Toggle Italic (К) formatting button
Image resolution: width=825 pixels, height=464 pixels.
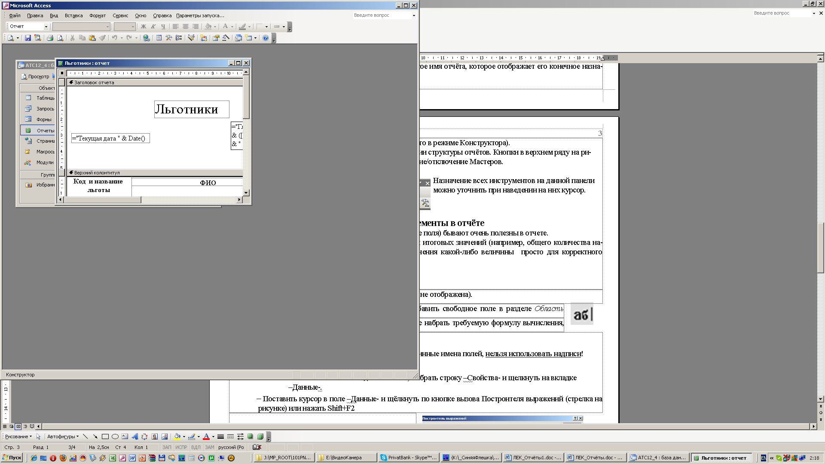(x=153, y=27)
